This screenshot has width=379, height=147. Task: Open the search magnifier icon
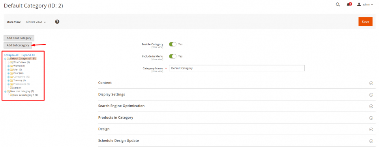point(338,4)
